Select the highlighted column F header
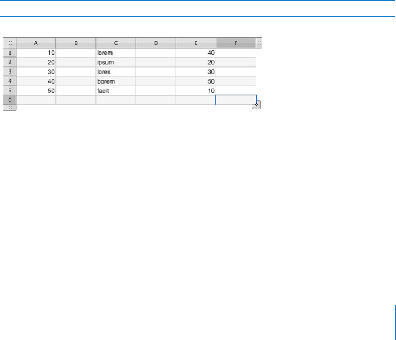The image size is (396, 340). 236,43
